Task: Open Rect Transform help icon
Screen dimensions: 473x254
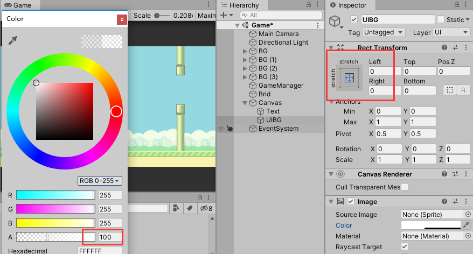Action: [444, 47]
